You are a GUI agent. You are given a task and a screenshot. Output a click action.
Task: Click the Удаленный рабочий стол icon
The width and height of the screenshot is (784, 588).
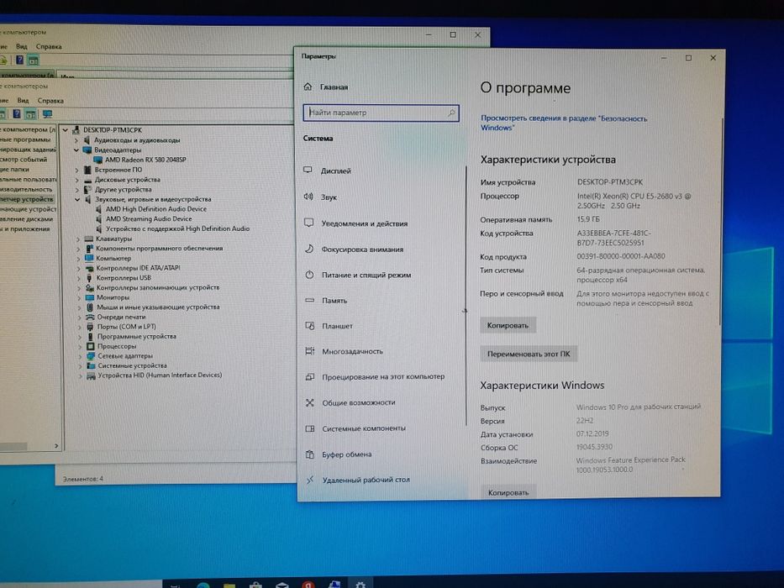(310, 480)
